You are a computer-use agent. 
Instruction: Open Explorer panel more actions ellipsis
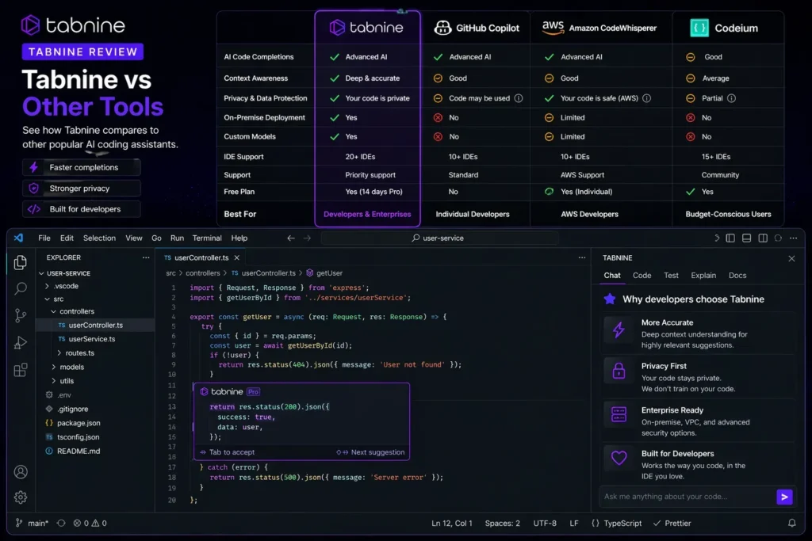146,257
